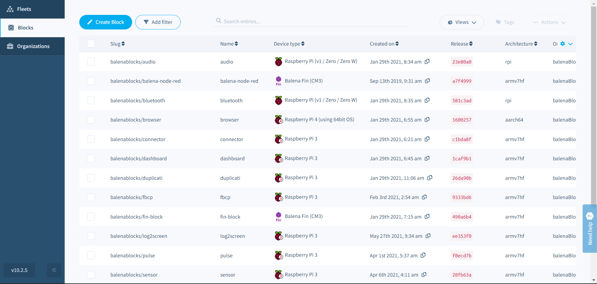This screenshot has width=597, height=284.
Task: Collapse the sidebar with the double-chevron
Action: tap(54, 270)
